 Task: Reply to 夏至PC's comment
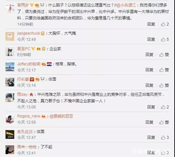[149, 55]
